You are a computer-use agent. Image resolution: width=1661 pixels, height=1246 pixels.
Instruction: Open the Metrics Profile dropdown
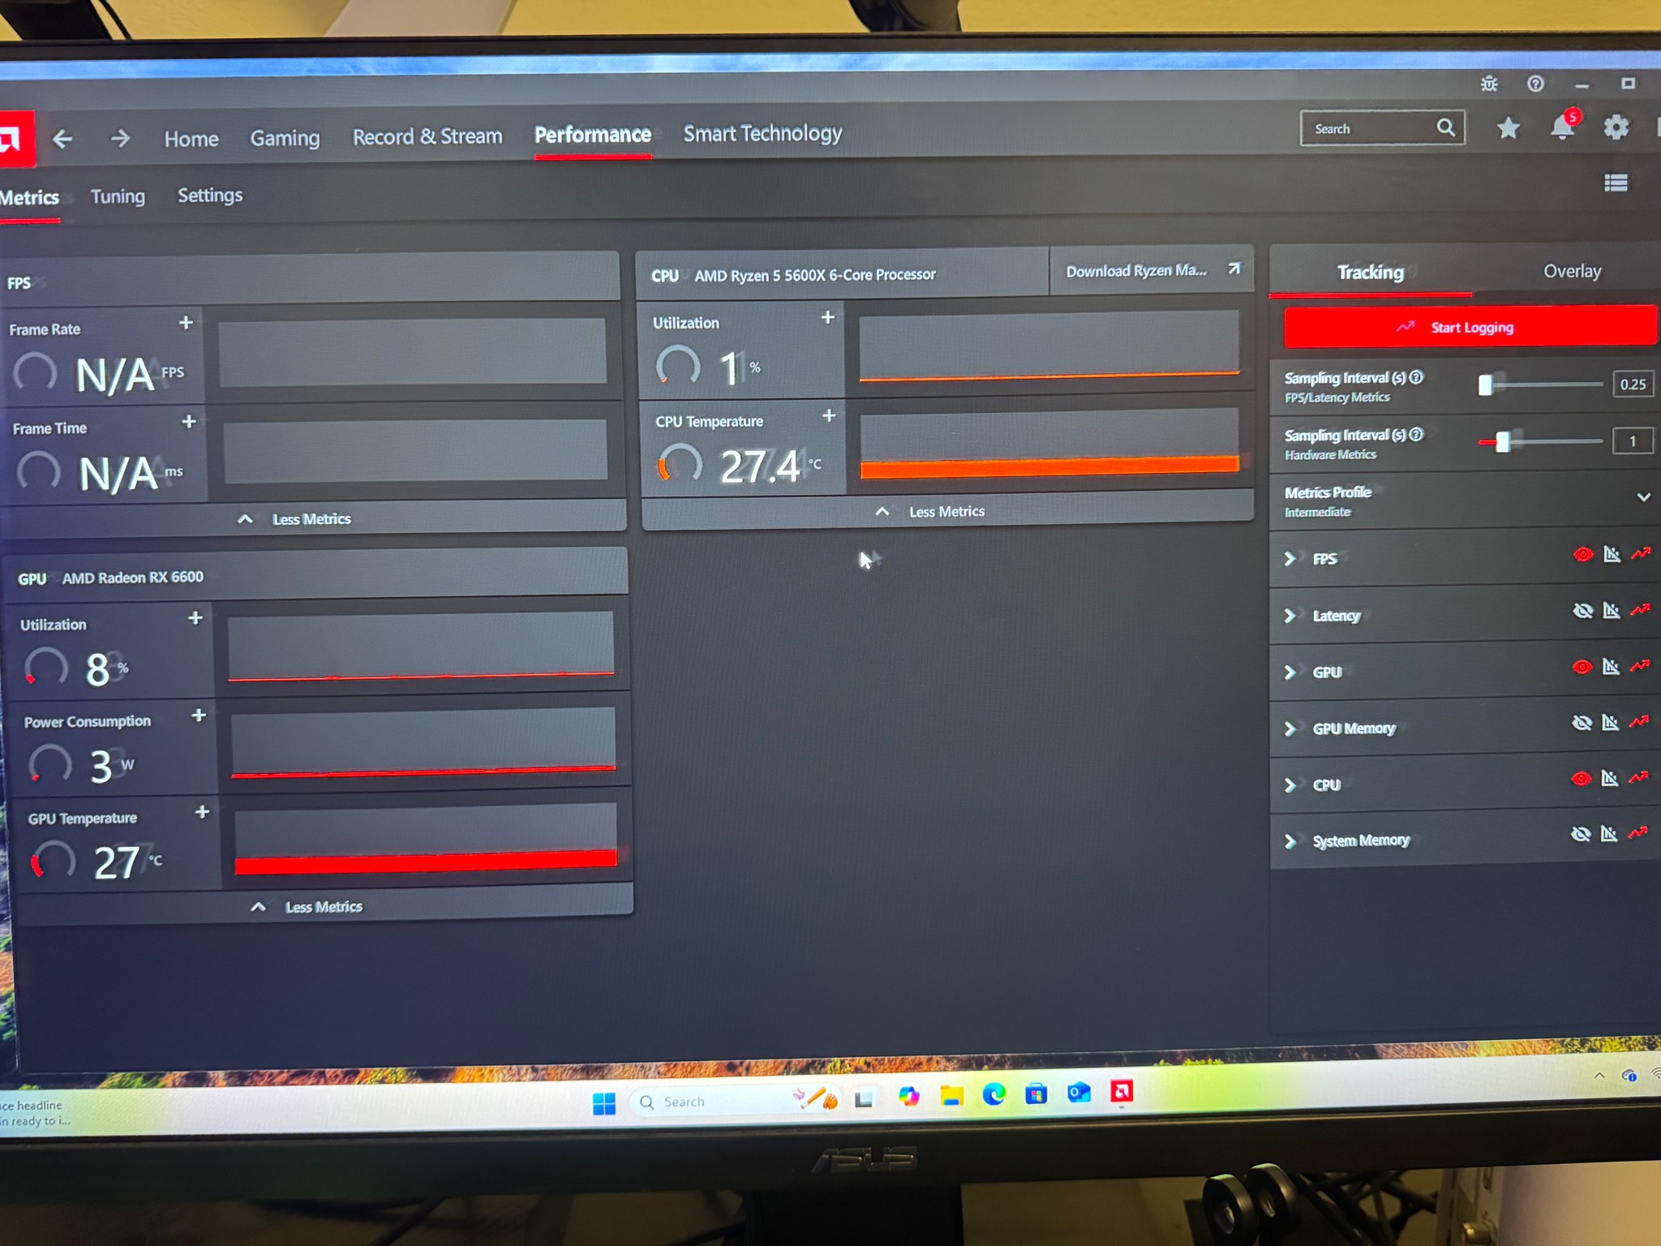click(1644, 497)
